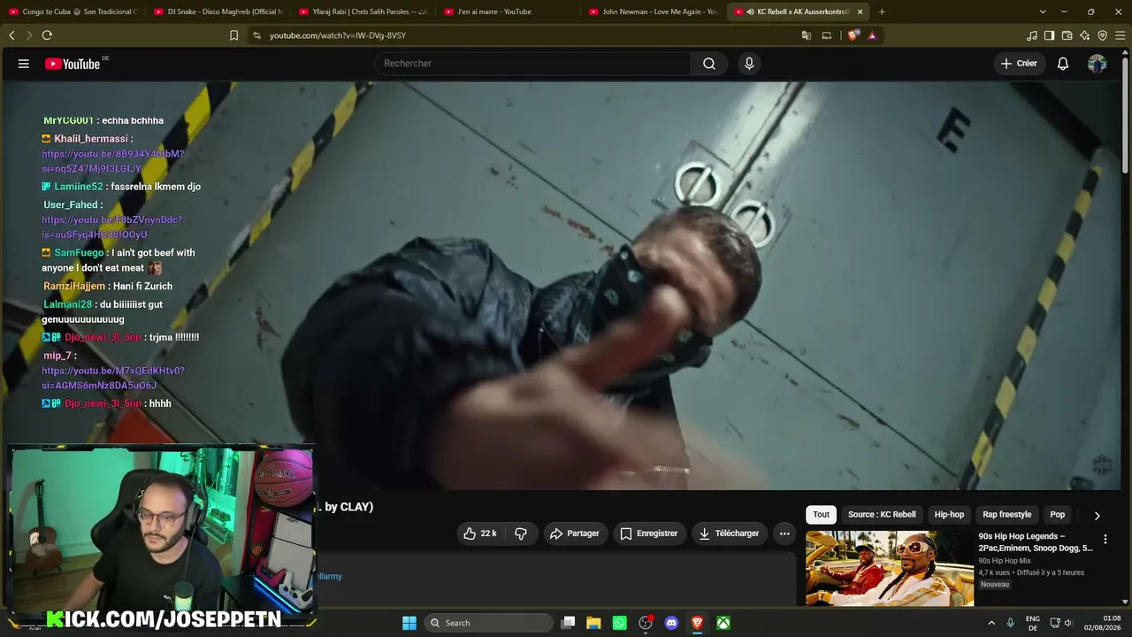
Task: Select the Source : KC Rebell chip
Action: point(882,515)
